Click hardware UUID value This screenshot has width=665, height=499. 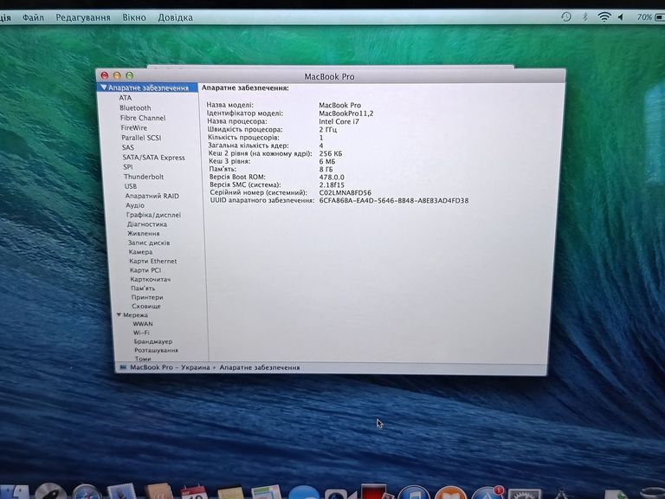pyautogui.click(x=394, y=200)
